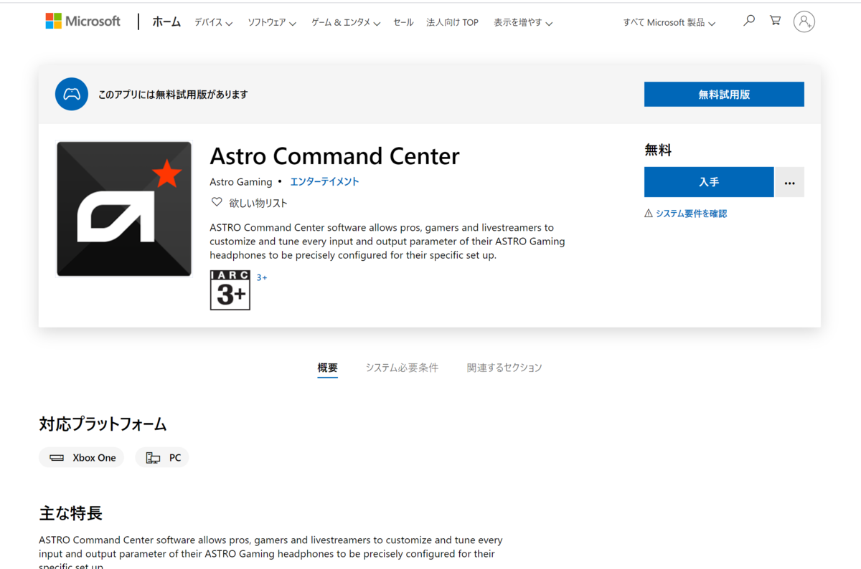Select the 概要 tab

click(x=327, y=368)
